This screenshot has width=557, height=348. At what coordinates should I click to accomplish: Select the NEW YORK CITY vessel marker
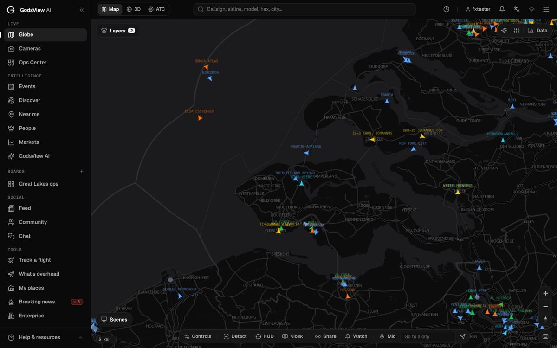pos(413,149)
